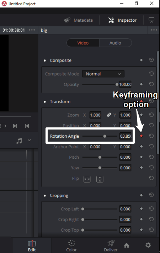Image resolution: width=160 pixels, height=253 pixels.
Task: Reset the Pitch value
Action: (x=151, y=157)
